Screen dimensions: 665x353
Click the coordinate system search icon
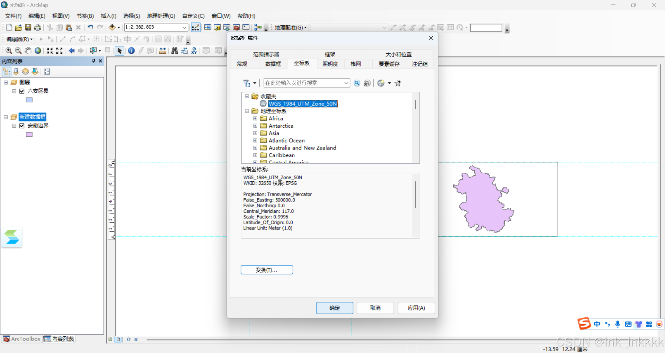click(357, 83)
